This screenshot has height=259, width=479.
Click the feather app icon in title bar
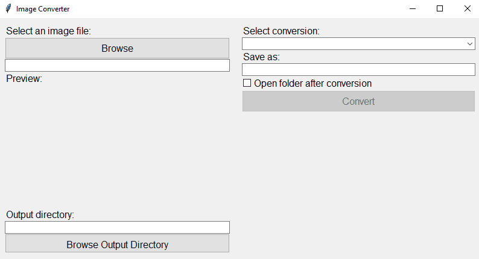tap(8, 9)
